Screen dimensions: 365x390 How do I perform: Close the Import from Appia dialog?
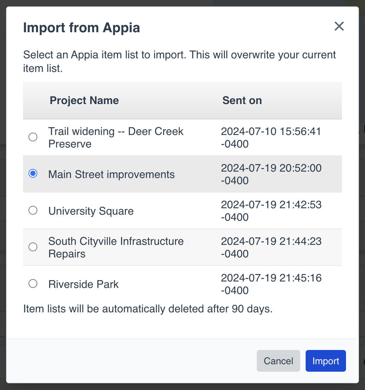click(x=339, y=26)
